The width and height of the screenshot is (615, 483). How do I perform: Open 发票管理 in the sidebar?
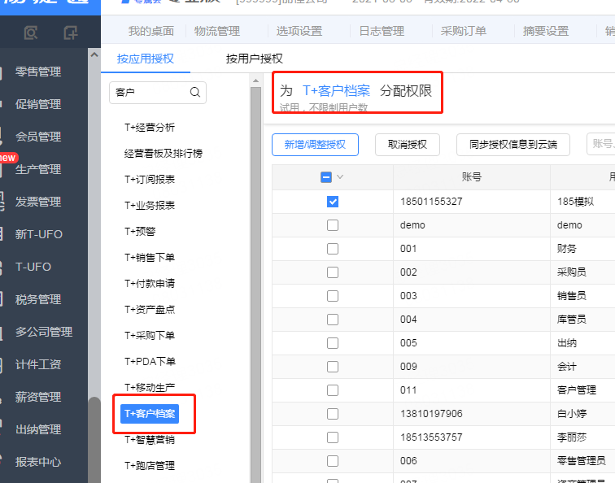(38, 202)
